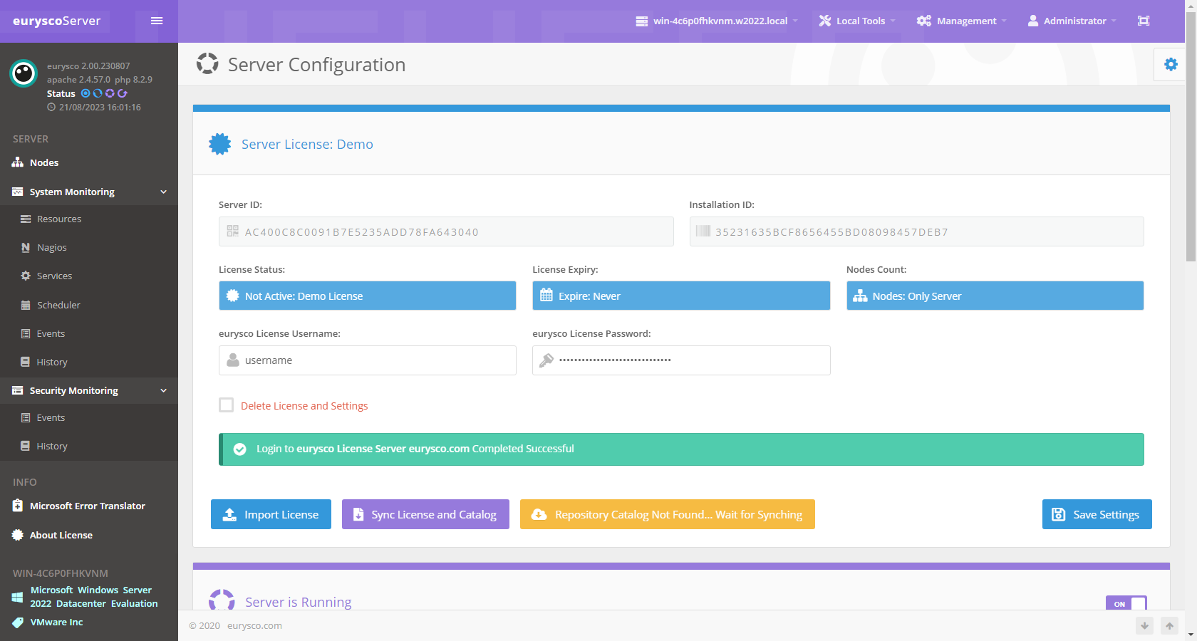Click the Server is Running spinner icon

222,600
